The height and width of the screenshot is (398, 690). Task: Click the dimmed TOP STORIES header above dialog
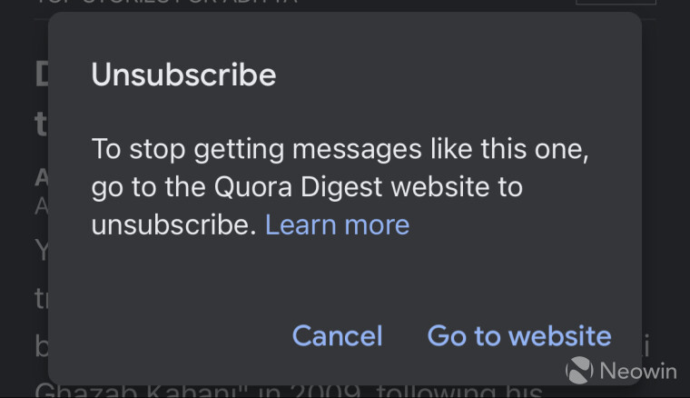tap(166, 2)
